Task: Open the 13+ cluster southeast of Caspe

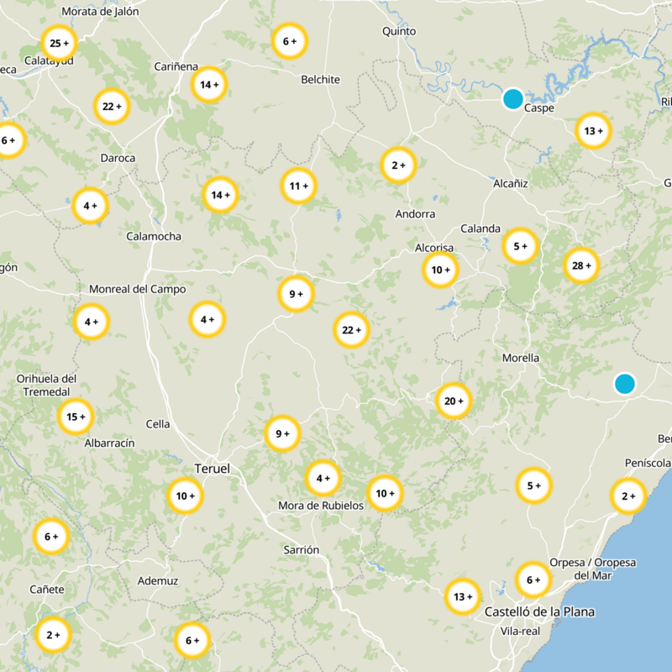Action: pyautogui.click(x=594, y=131)
